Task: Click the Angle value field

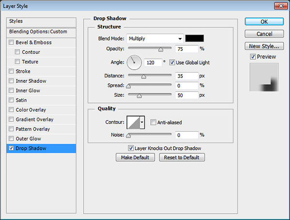Action: 153,63
